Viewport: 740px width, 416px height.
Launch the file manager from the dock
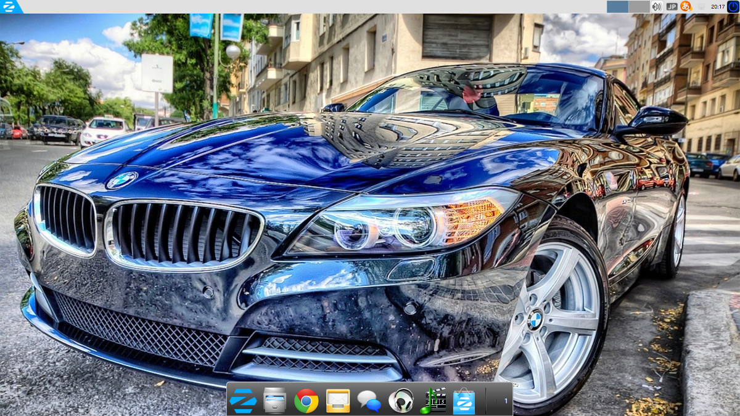click(x=274, y=401)
